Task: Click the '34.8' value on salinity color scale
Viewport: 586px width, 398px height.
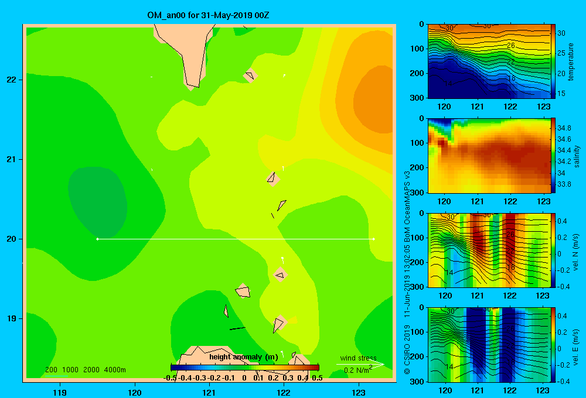Action: pos(564,128)
